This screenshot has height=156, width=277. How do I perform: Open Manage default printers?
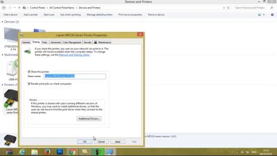pyautogui.click(x=100, y=15)
